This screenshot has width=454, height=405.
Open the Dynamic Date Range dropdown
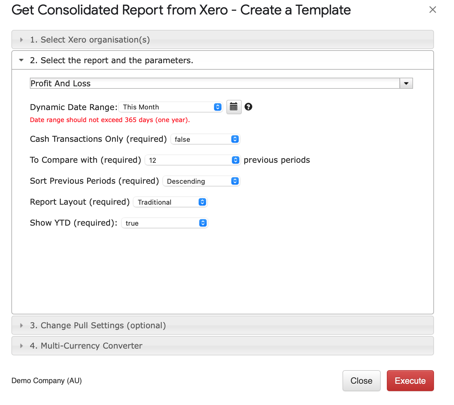click(171, 107)
